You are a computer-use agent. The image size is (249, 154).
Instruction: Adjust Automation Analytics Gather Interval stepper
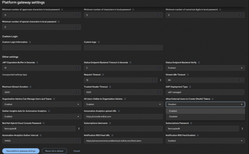click(77, 141)
